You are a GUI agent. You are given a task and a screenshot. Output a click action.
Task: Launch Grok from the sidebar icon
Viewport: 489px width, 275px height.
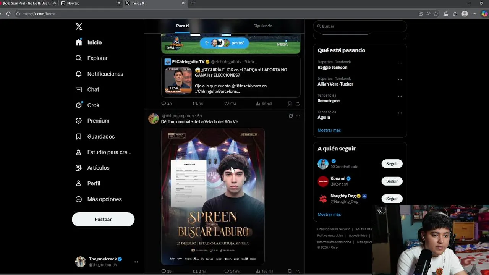tap(79, 105)
